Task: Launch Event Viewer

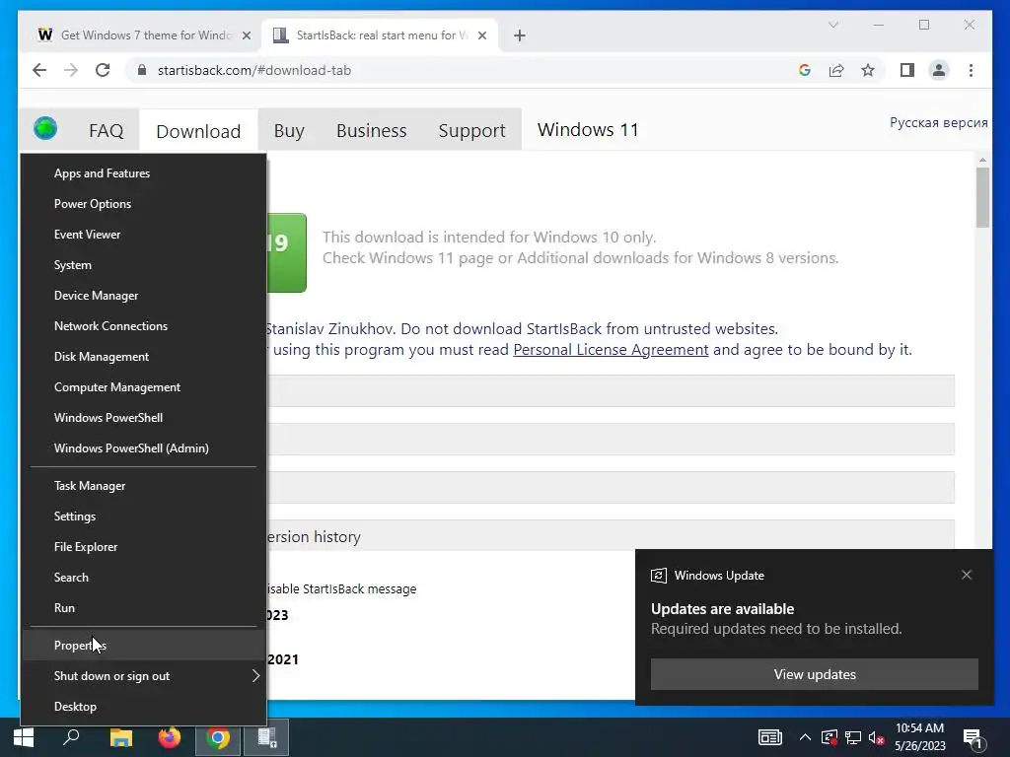Action: coord(144,235)
